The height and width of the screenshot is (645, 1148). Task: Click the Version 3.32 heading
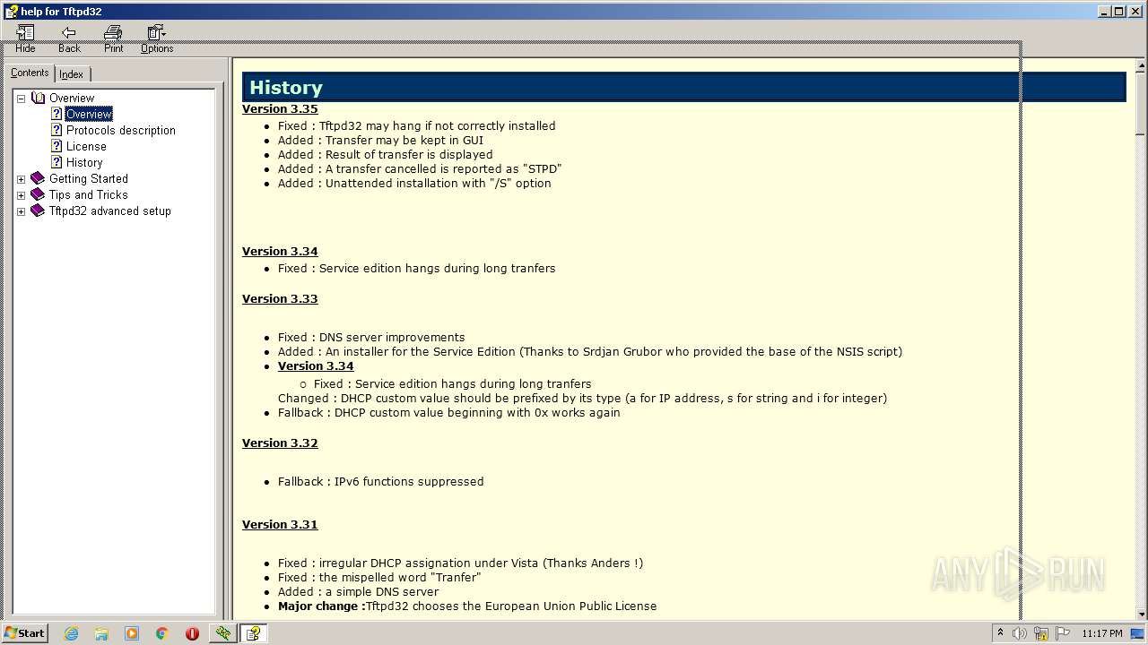280,443
